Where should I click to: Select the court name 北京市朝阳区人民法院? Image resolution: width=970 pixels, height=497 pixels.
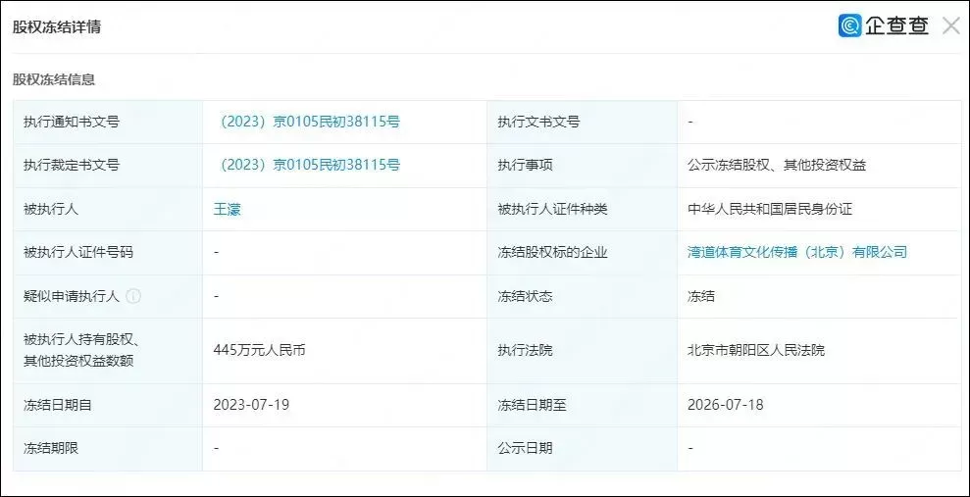point(756,351)
